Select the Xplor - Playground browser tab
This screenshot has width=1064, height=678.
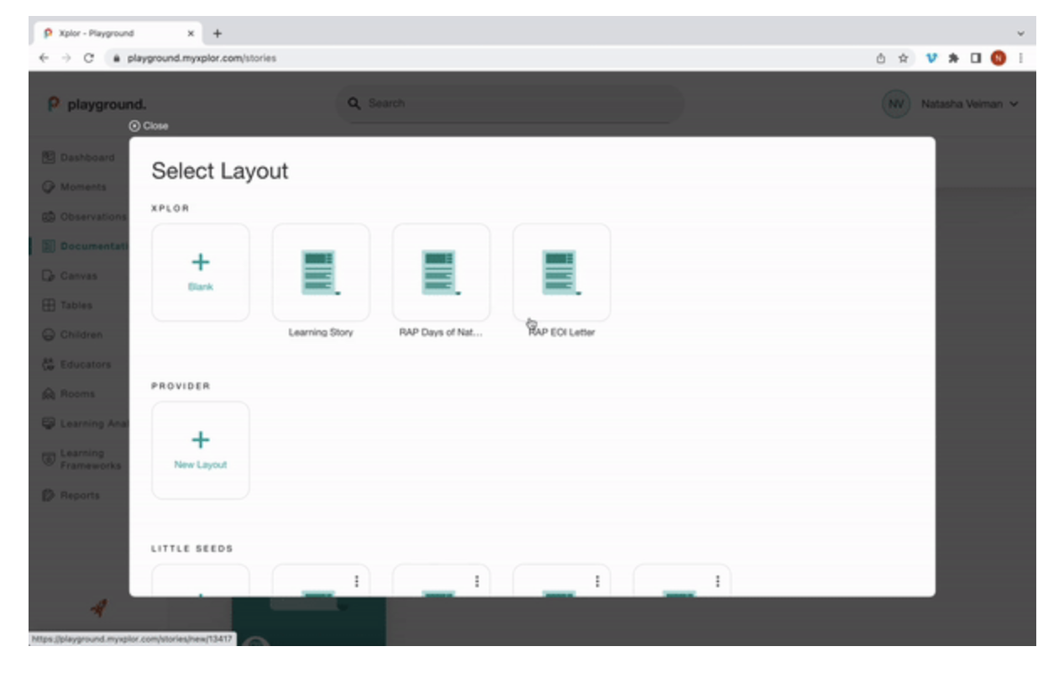tap(118, 34)
